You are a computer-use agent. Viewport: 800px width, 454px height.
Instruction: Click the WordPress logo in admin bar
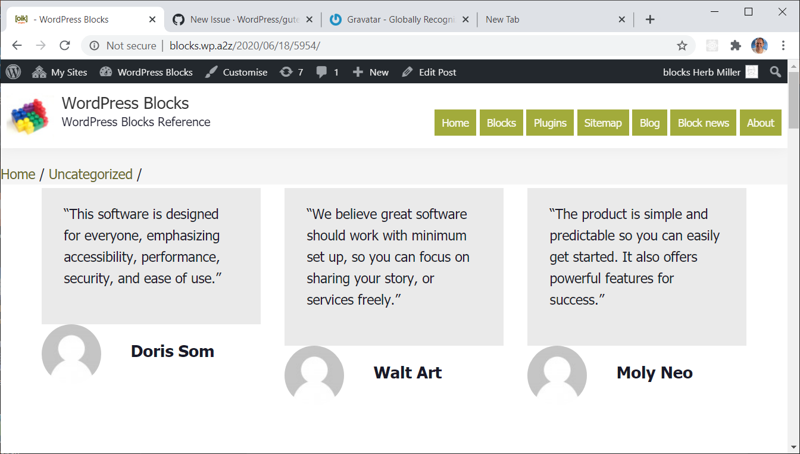pos(13,72)
